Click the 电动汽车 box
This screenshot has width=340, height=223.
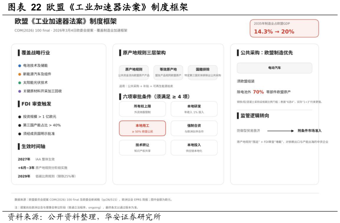(275, 68)
